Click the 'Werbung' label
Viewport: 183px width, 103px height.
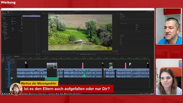(x=8, y=3)
